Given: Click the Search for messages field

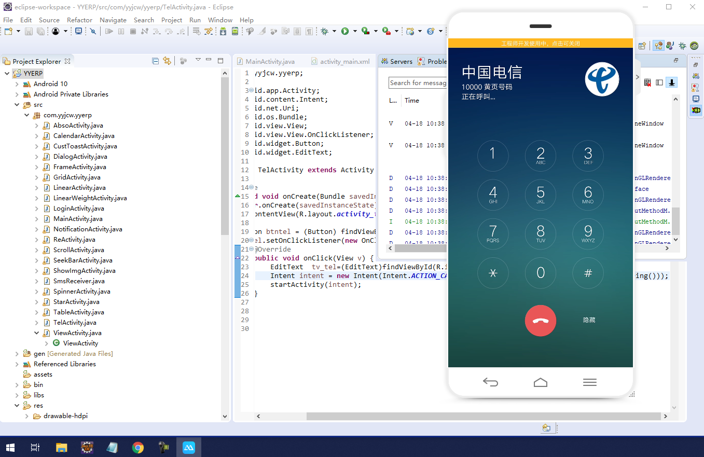Looking at the screenshot, I should [418, 83].
